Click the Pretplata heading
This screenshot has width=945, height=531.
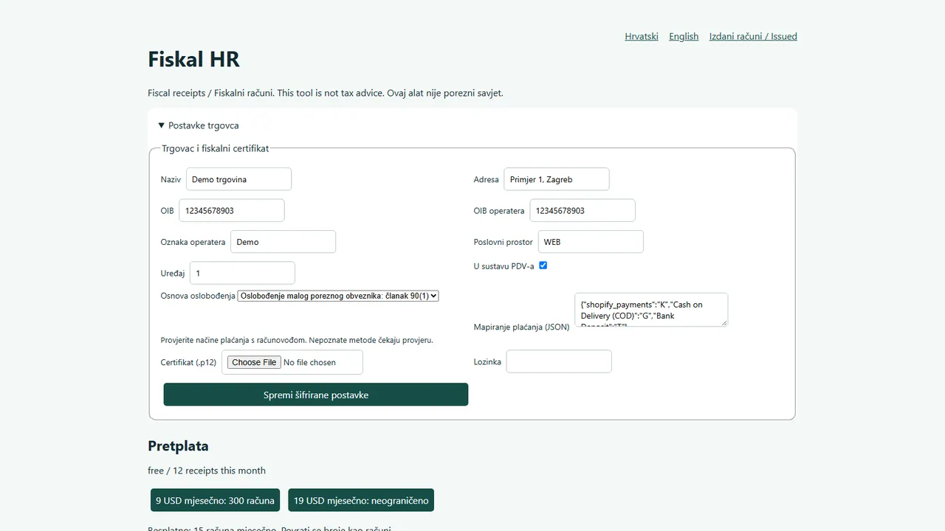pyautogui.click(x=178, y=446)
